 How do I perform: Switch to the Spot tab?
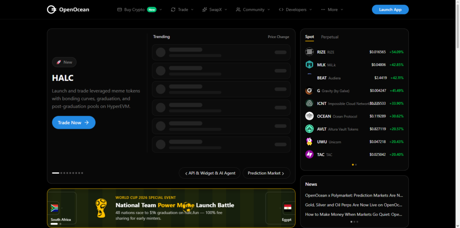click(x=310, y=37)
